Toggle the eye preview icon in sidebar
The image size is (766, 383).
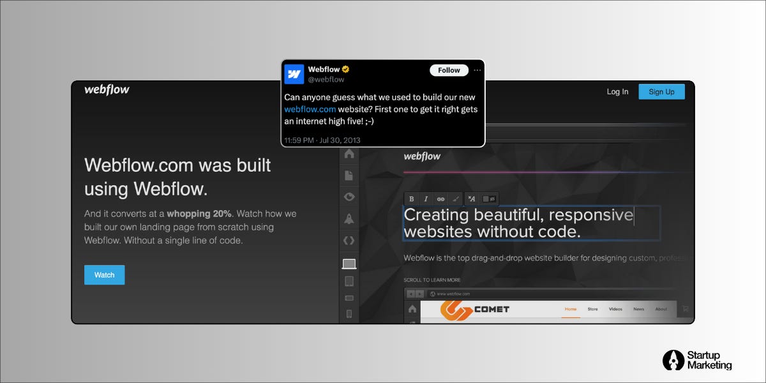[349, 197]
